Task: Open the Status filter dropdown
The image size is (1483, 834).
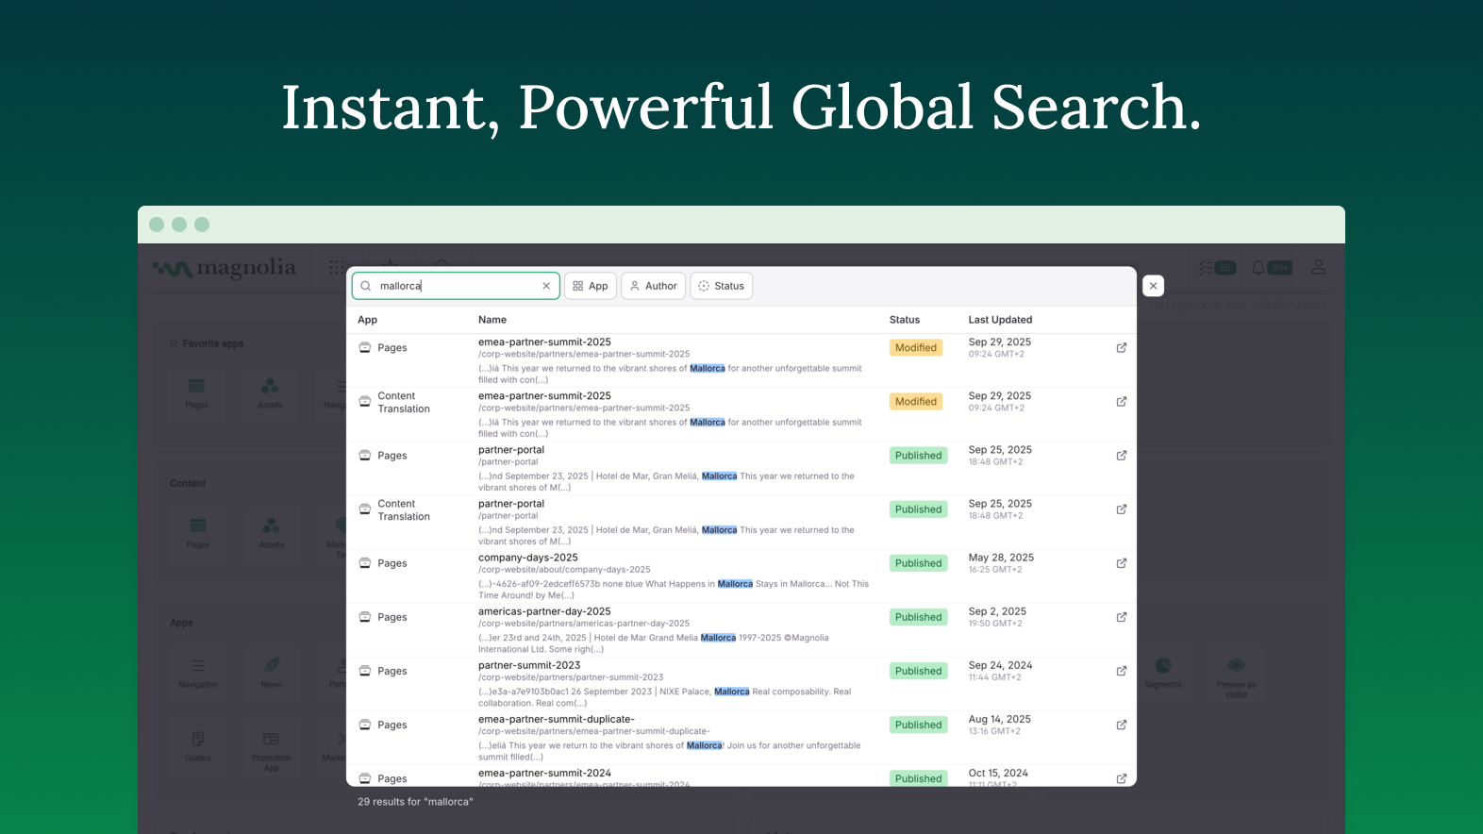Action: [x=722, y=286]
